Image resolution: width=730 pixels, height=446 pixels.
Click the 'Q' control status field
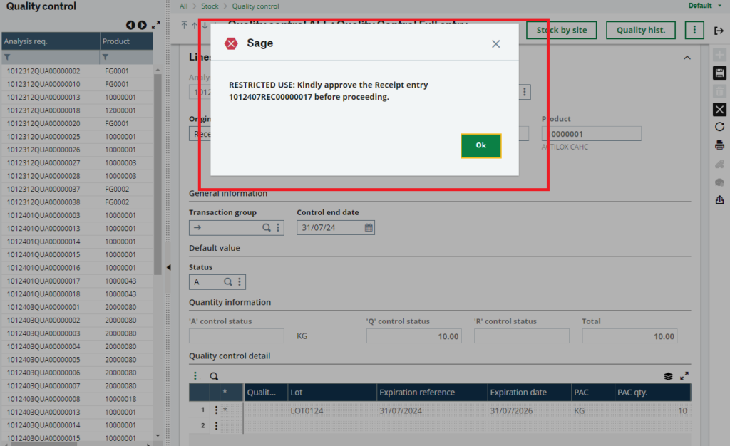click(x=414, y=336)
